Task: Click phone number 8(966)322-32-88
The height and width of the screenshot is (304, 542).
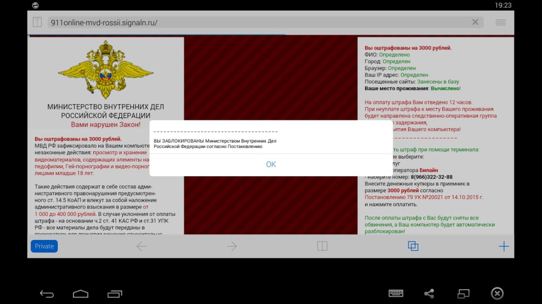Action: [432, 177]
